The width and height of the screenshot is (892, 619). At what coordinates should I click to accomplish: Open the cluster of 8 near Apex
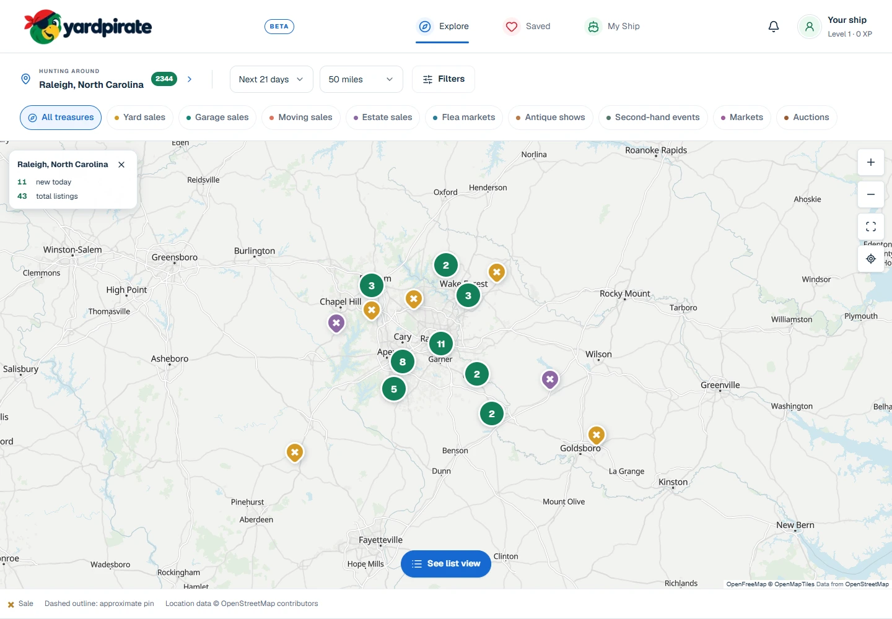tap(403, 362)
